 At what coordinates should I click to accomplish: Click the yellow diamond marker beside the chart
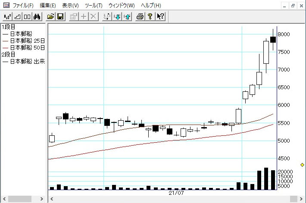302,165
